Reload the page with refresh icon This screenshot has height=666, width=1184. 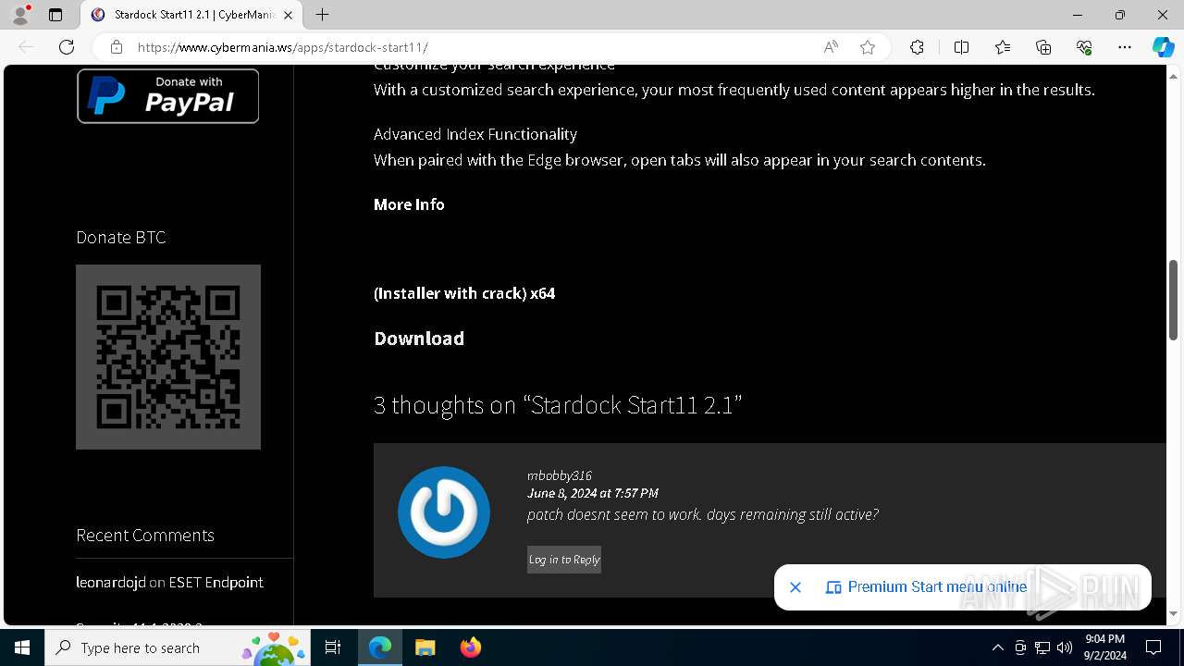pyautogui.click(x=67, y=47)
